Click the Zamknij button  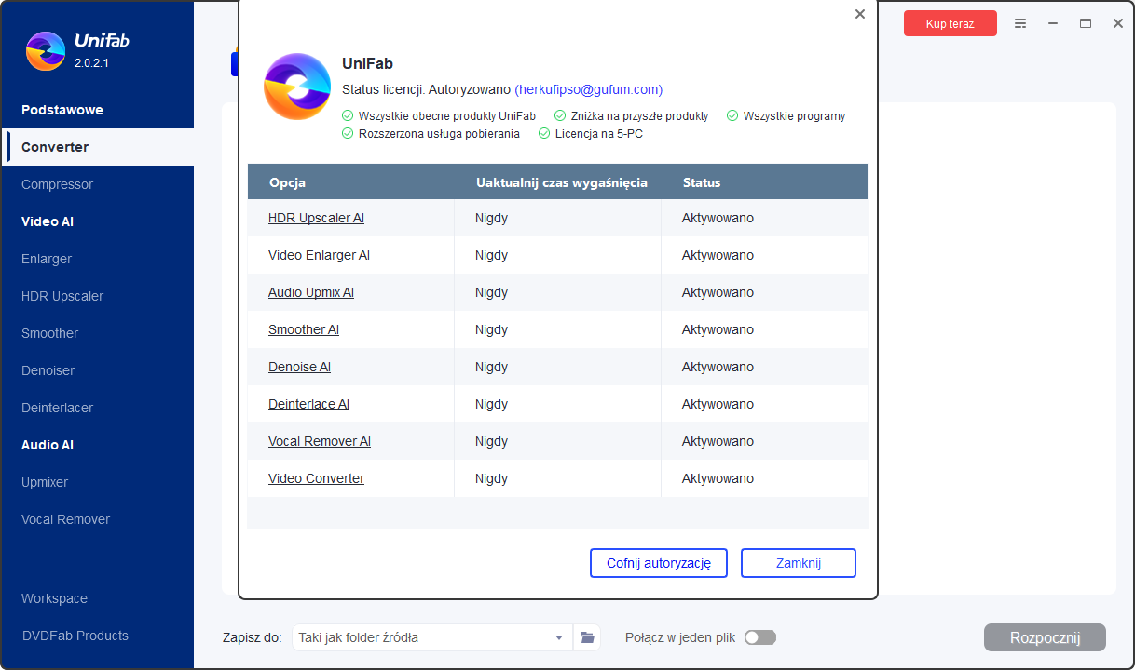tap(799, 563)
